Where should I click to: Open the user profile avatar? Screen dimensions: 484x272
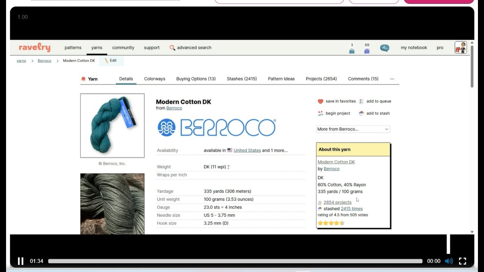[461, 48]
